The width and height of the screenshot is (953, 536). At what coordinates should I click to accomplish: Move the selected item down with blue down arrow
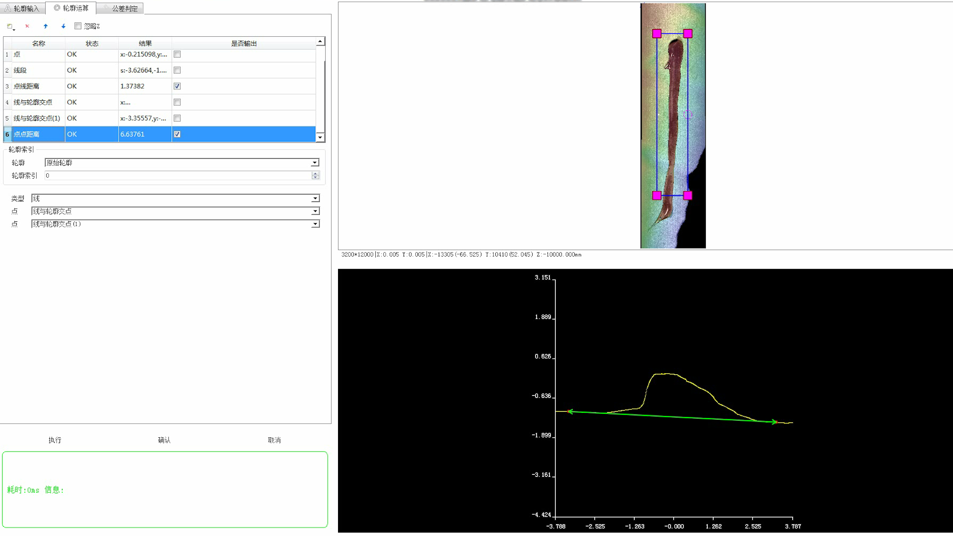tap(64, 26)
